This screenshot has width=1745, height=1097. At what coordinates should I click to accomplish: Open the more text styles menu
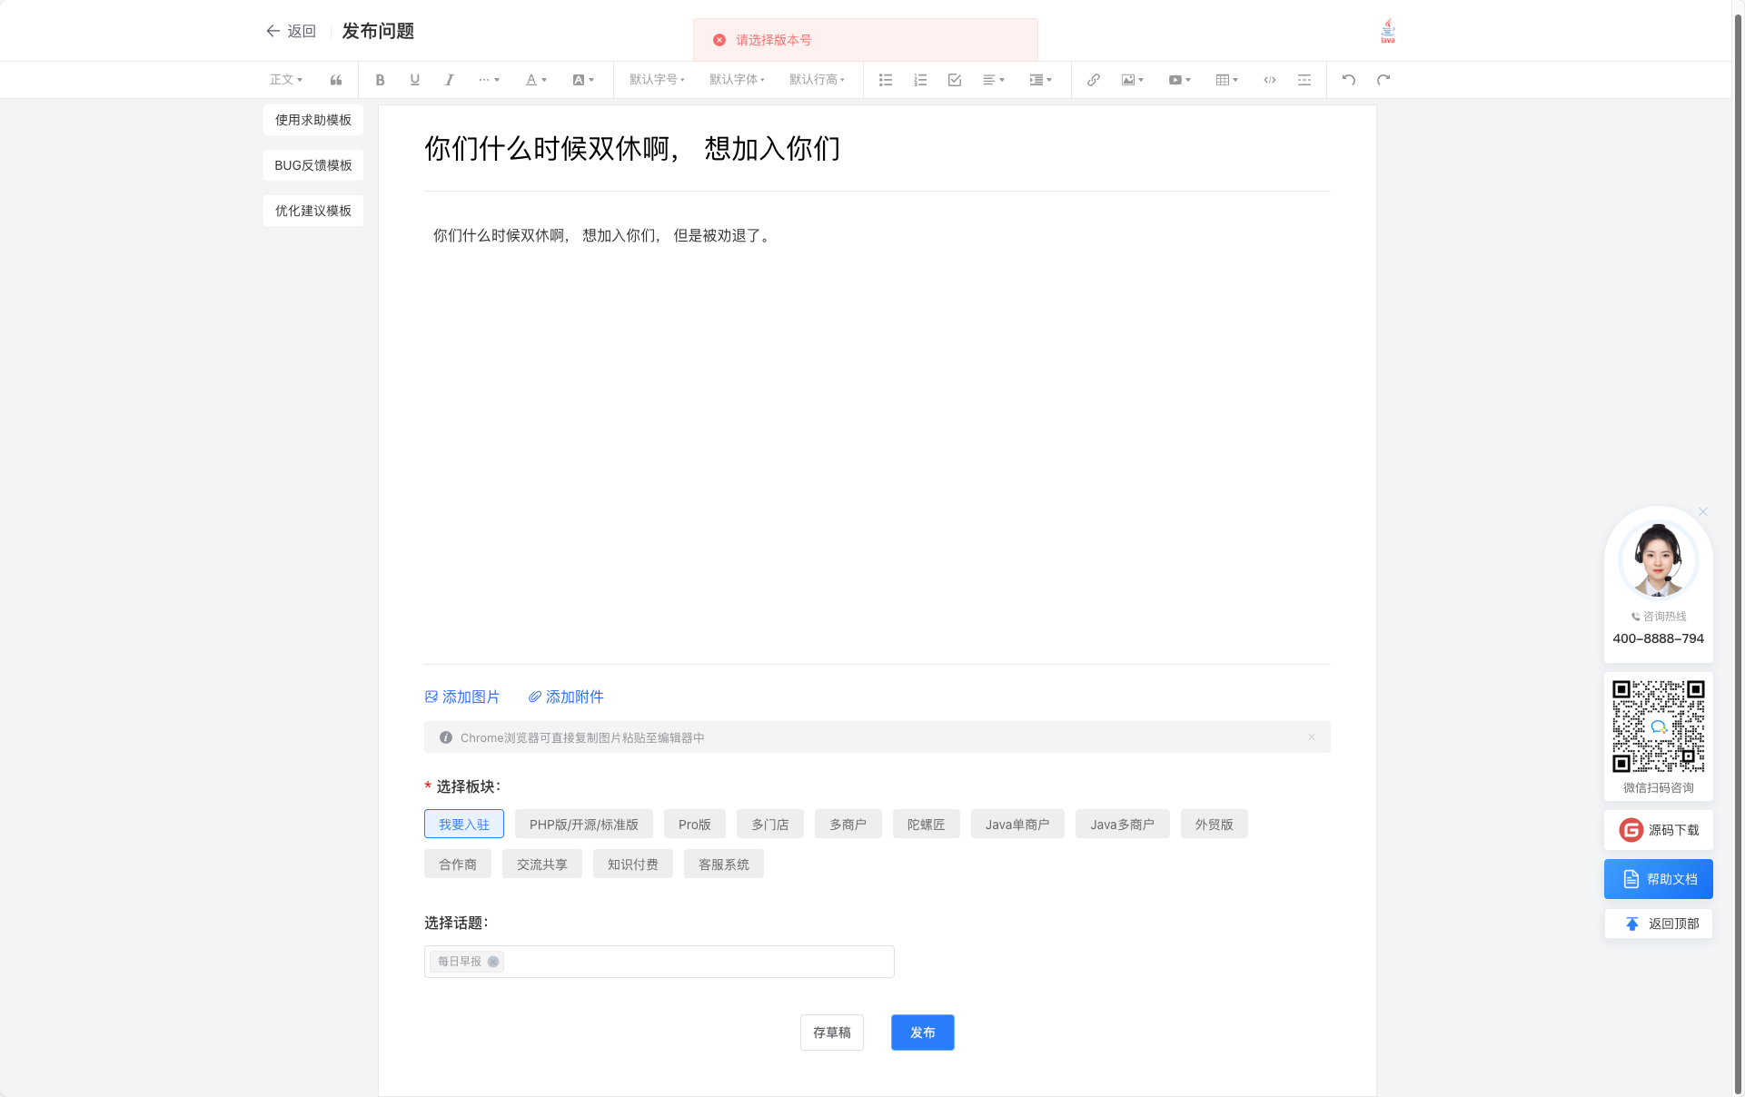tap(489, 80)
